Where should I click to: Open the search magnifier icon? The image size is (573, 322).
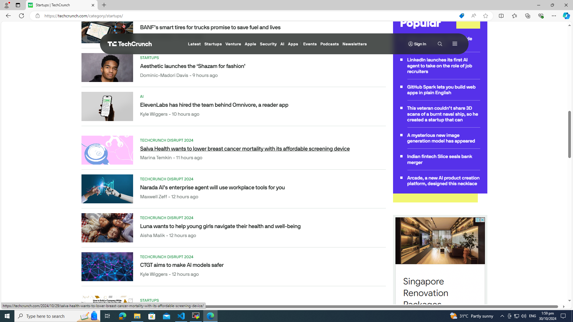click(x=440, y=44)
